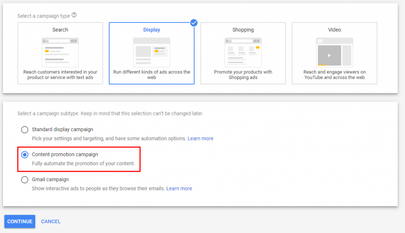Click the blue checkmark on Display card

(x=193, y=23)
